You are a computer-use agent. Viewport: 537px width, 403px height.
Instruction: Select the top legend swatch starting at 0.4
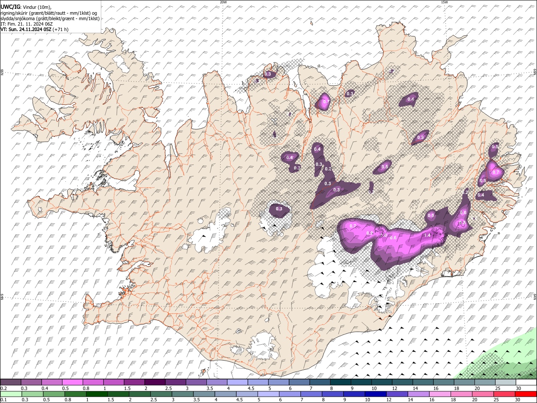point(52,382)
